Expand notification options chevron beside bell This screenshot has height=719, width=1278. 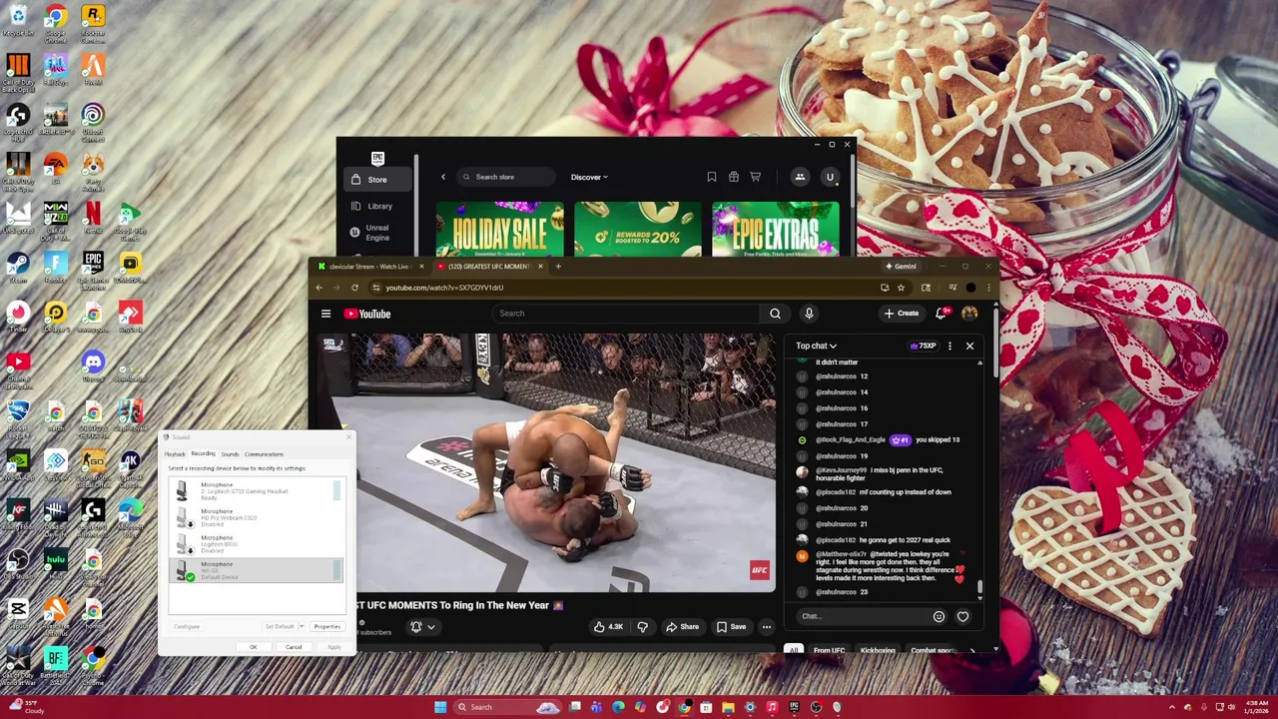point(431,627)
